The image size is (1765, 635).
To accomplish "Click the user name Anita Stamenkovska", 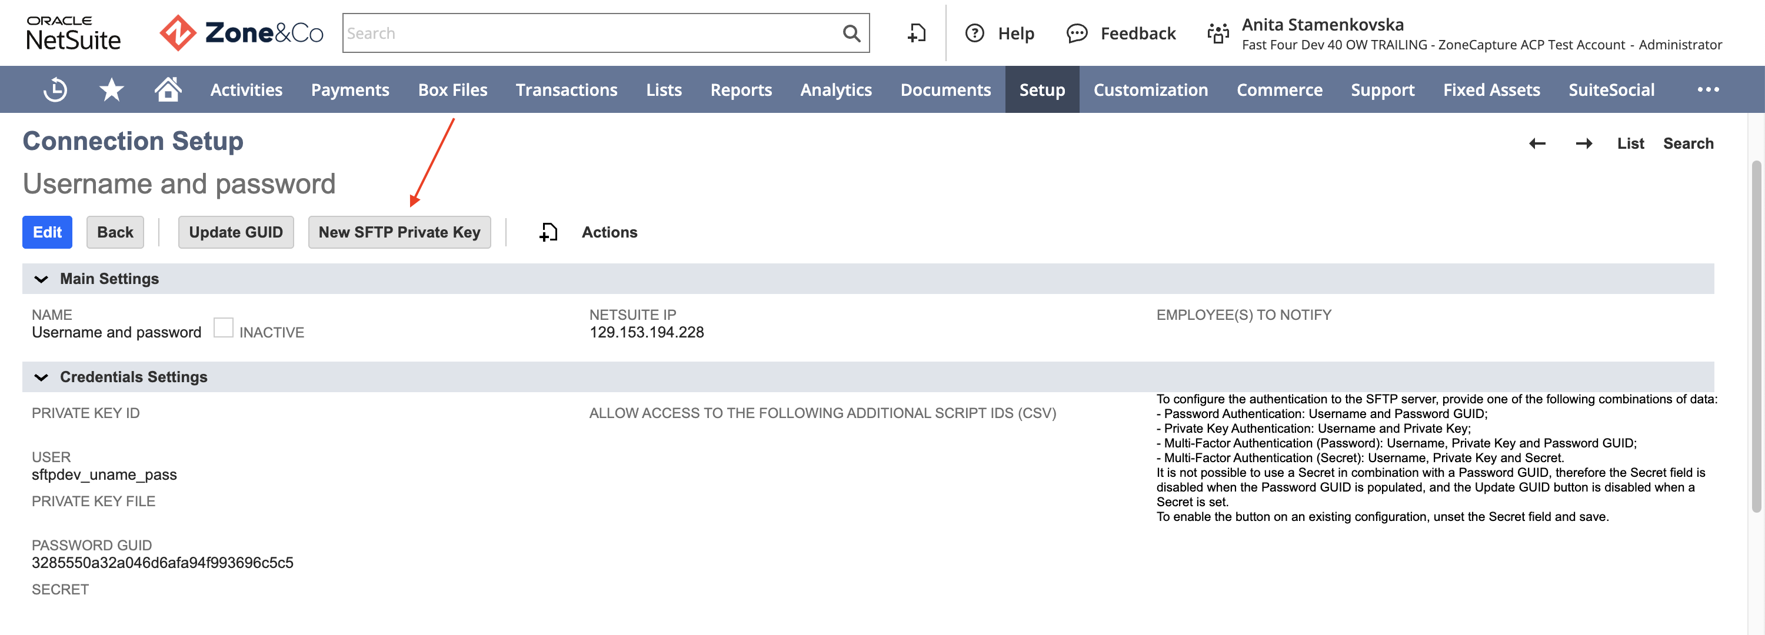I will coord(1323,25).
